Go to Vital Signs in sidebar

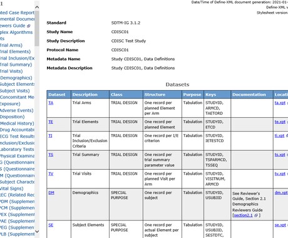[12, 189]
